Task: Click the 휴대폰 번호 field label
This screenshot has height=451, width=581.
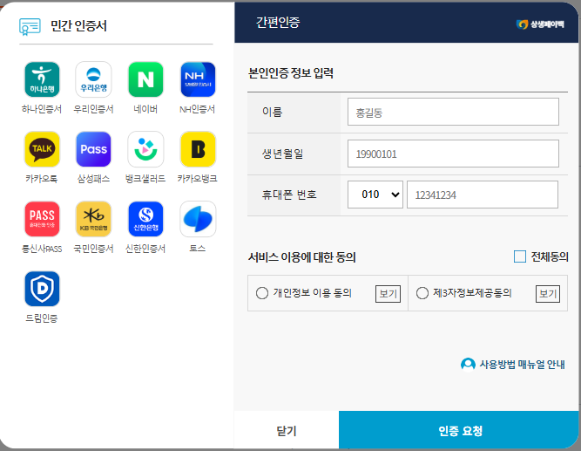Action: click(x=289, y=195)
